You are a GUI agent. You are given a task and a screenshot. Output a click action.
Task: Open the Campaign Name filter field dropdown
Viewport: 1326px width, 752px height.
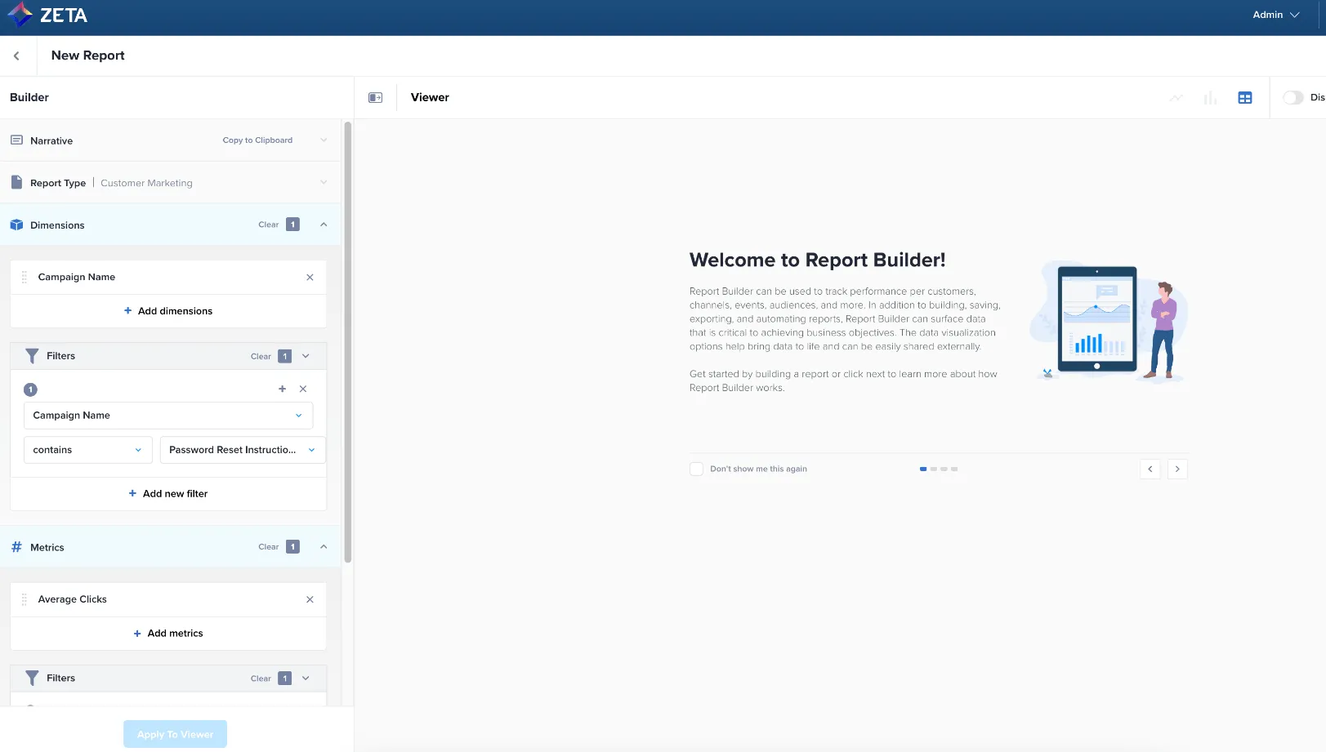click(x=168, y=416)
